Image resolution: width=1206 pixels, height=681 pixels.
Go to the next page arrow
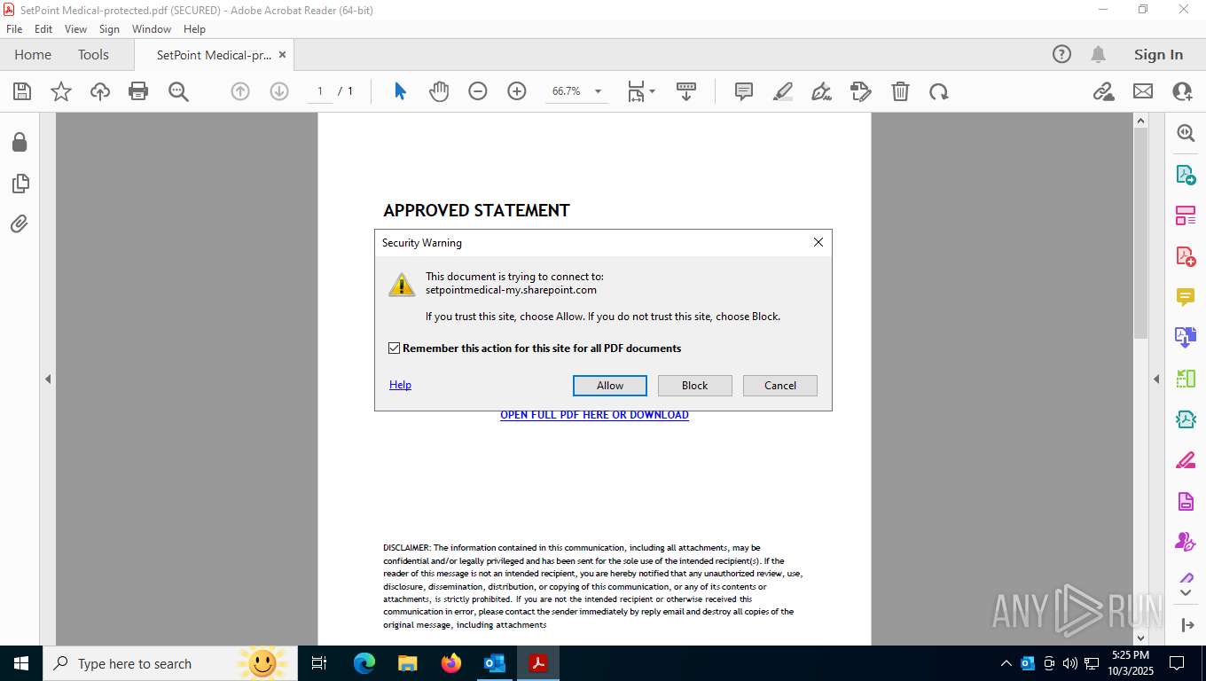coord(279,91)
